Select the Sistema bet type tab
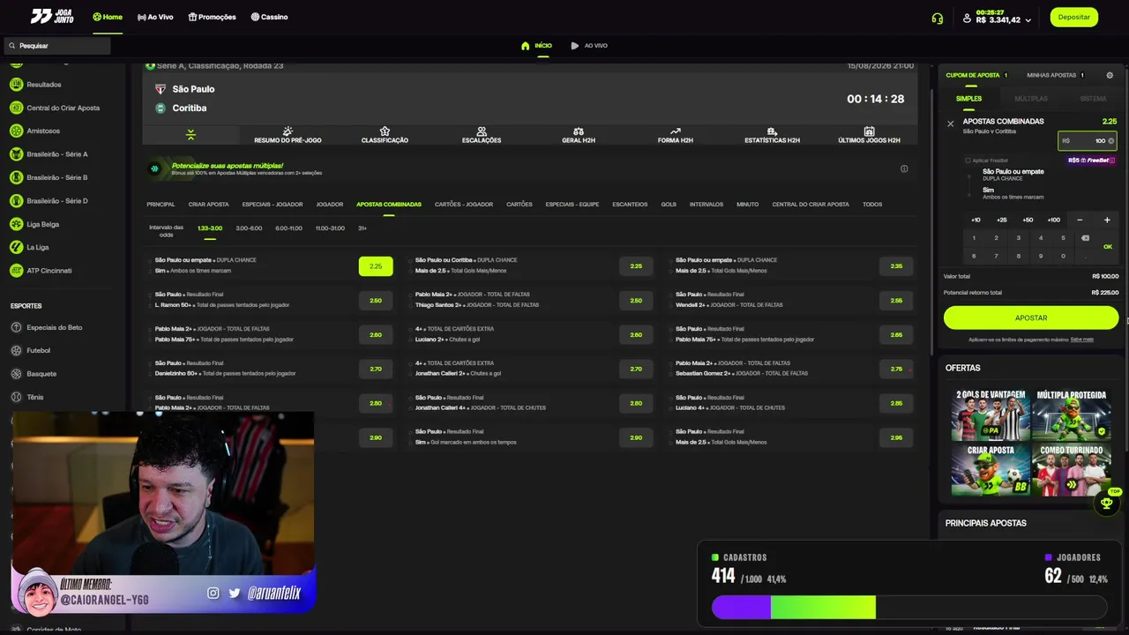The height and width of the screenshot is (635, 1129). [1093, 99]
